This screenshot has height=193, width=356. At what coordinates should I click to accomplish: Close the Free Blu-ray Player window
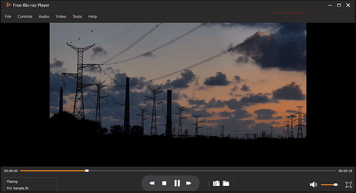point(348,5)
